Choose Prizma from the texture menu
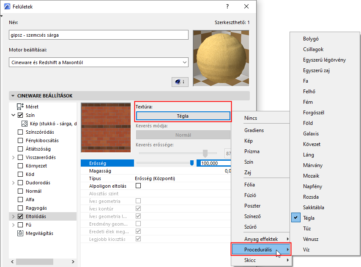The width and height of the screenshot is (361, 267). pyautogui.click(x=252, y=151)
